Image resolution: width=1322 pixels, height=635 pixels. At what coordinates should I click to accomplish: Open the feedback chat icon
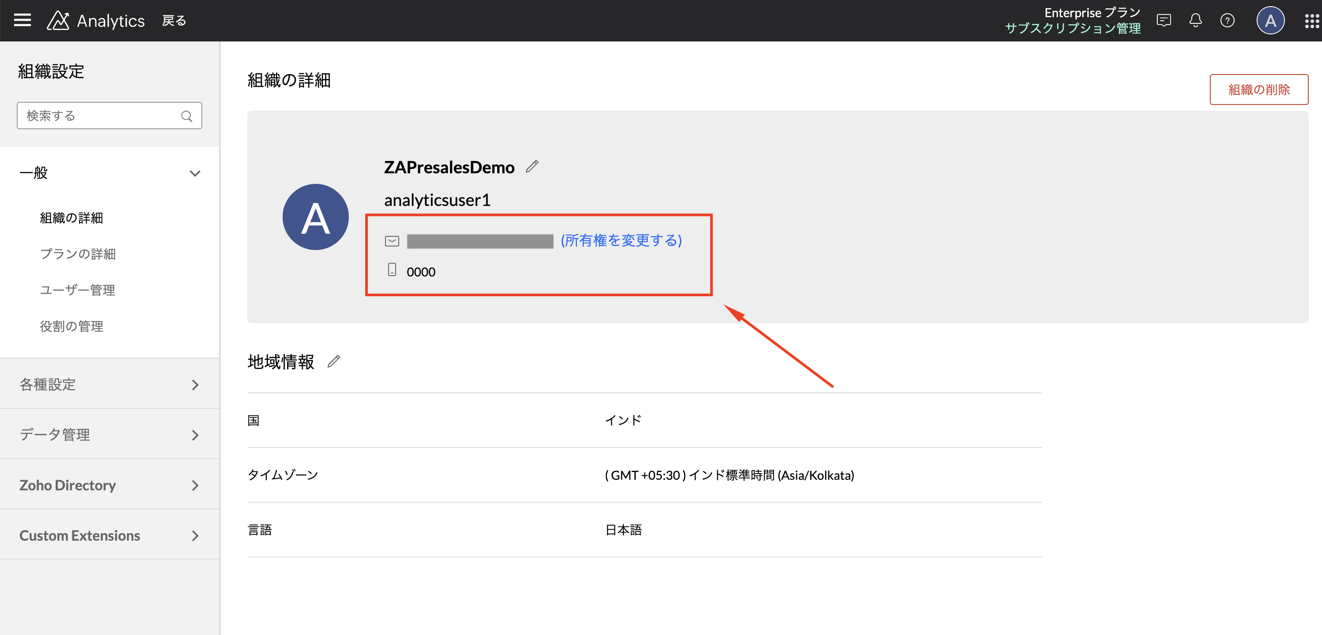click(1163, 20)
